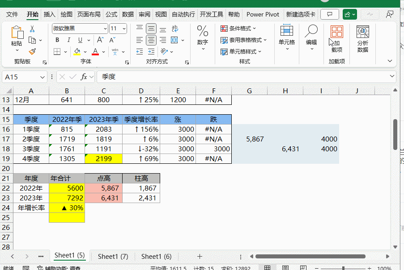Decrease font size with small A icon
The image size is (404, 270).
(112, 40)
